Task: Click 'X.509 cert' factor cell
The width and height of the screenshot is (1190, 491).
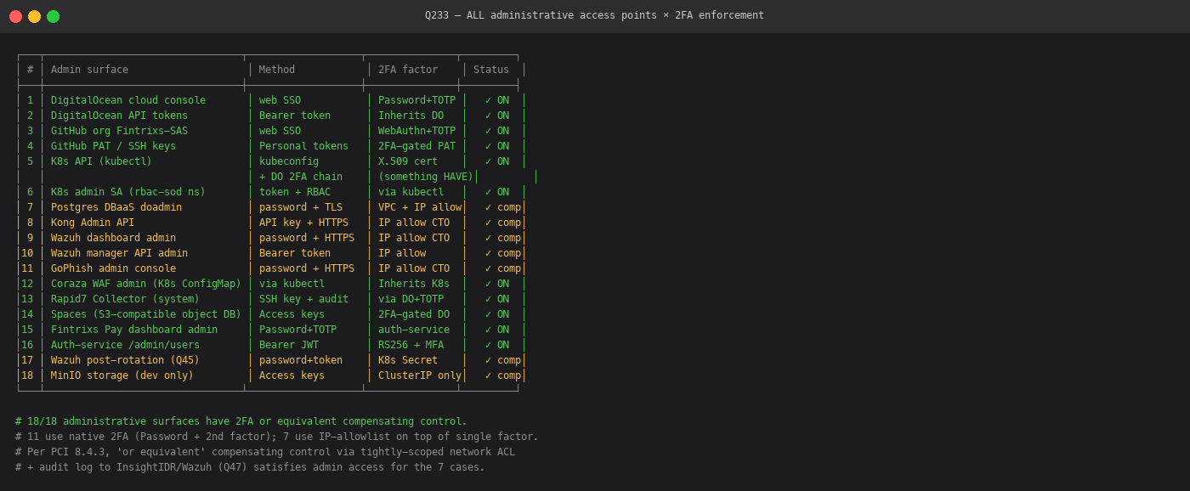Action: point(408,161)
